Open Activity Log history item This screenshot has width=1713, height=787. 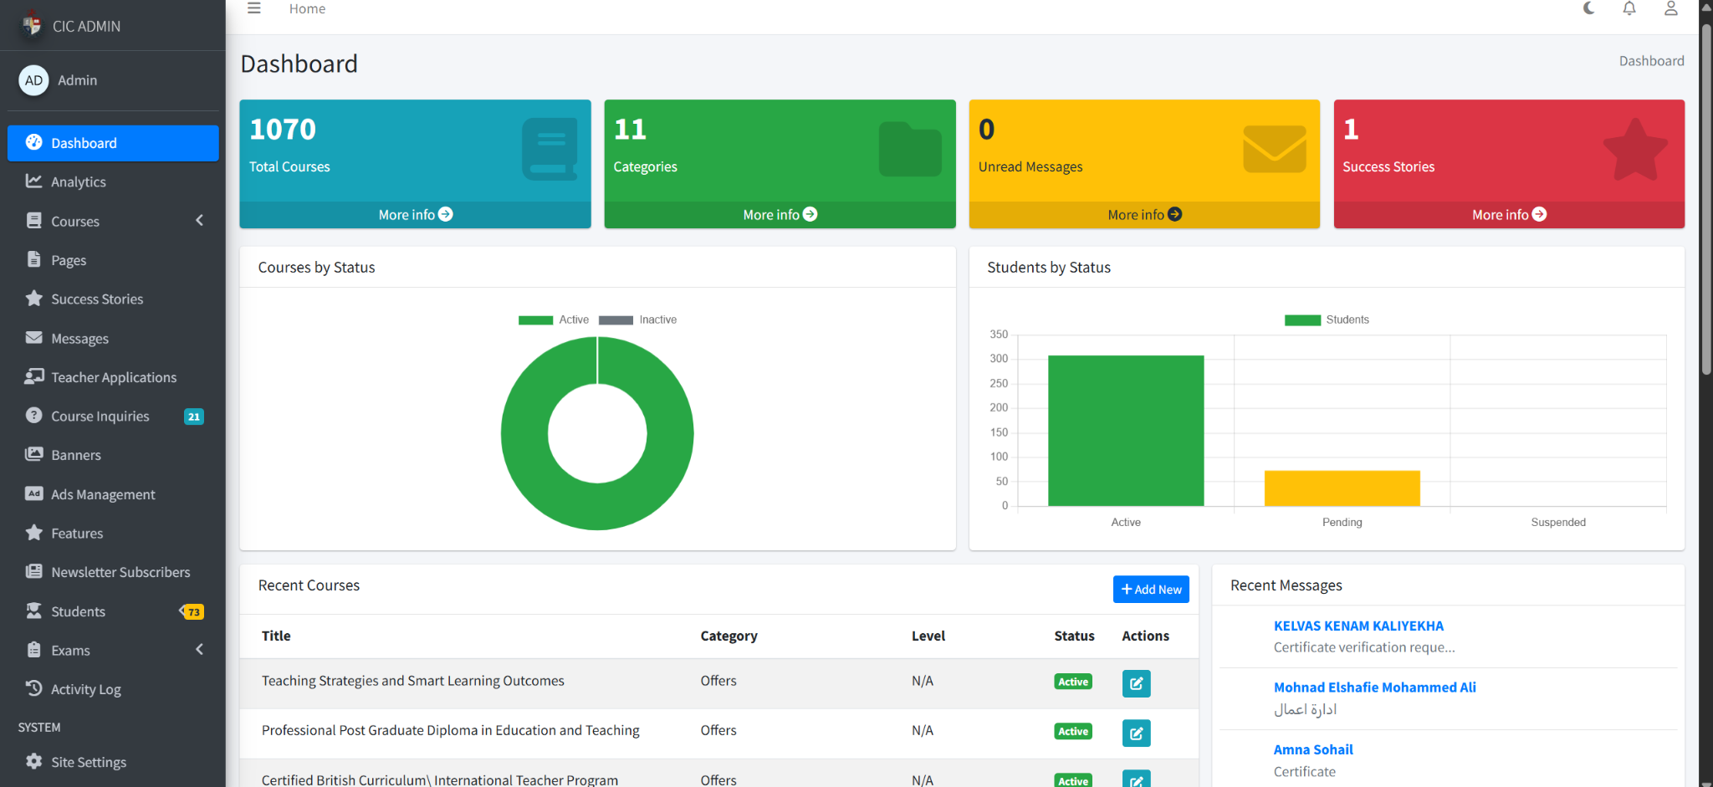85,689
